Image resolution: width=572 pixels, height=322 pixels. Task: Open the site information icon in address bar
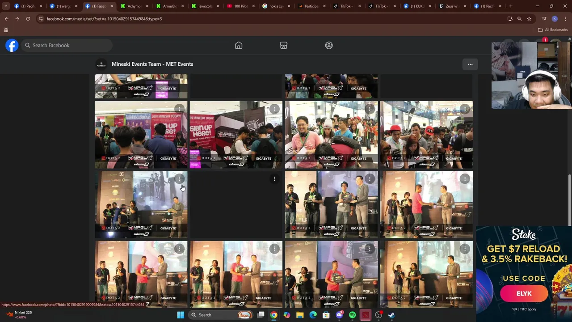pos(41,19)
